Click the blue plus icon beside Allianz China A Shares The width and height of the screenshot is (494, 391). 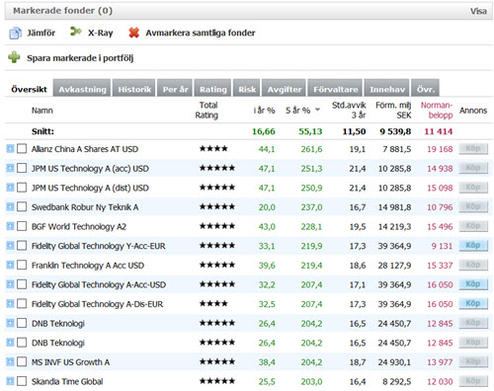[x=10, y=149]
